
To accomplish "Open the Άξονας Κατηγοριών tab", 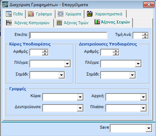I will [28, 23].
